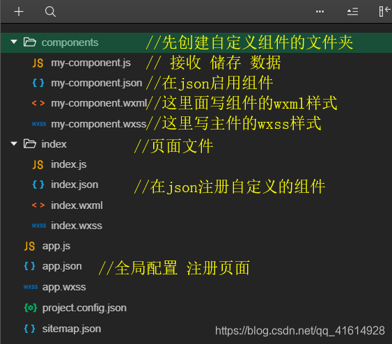392x344 pixels.
Task: Open project.config.json file
Action: point(84,308)
